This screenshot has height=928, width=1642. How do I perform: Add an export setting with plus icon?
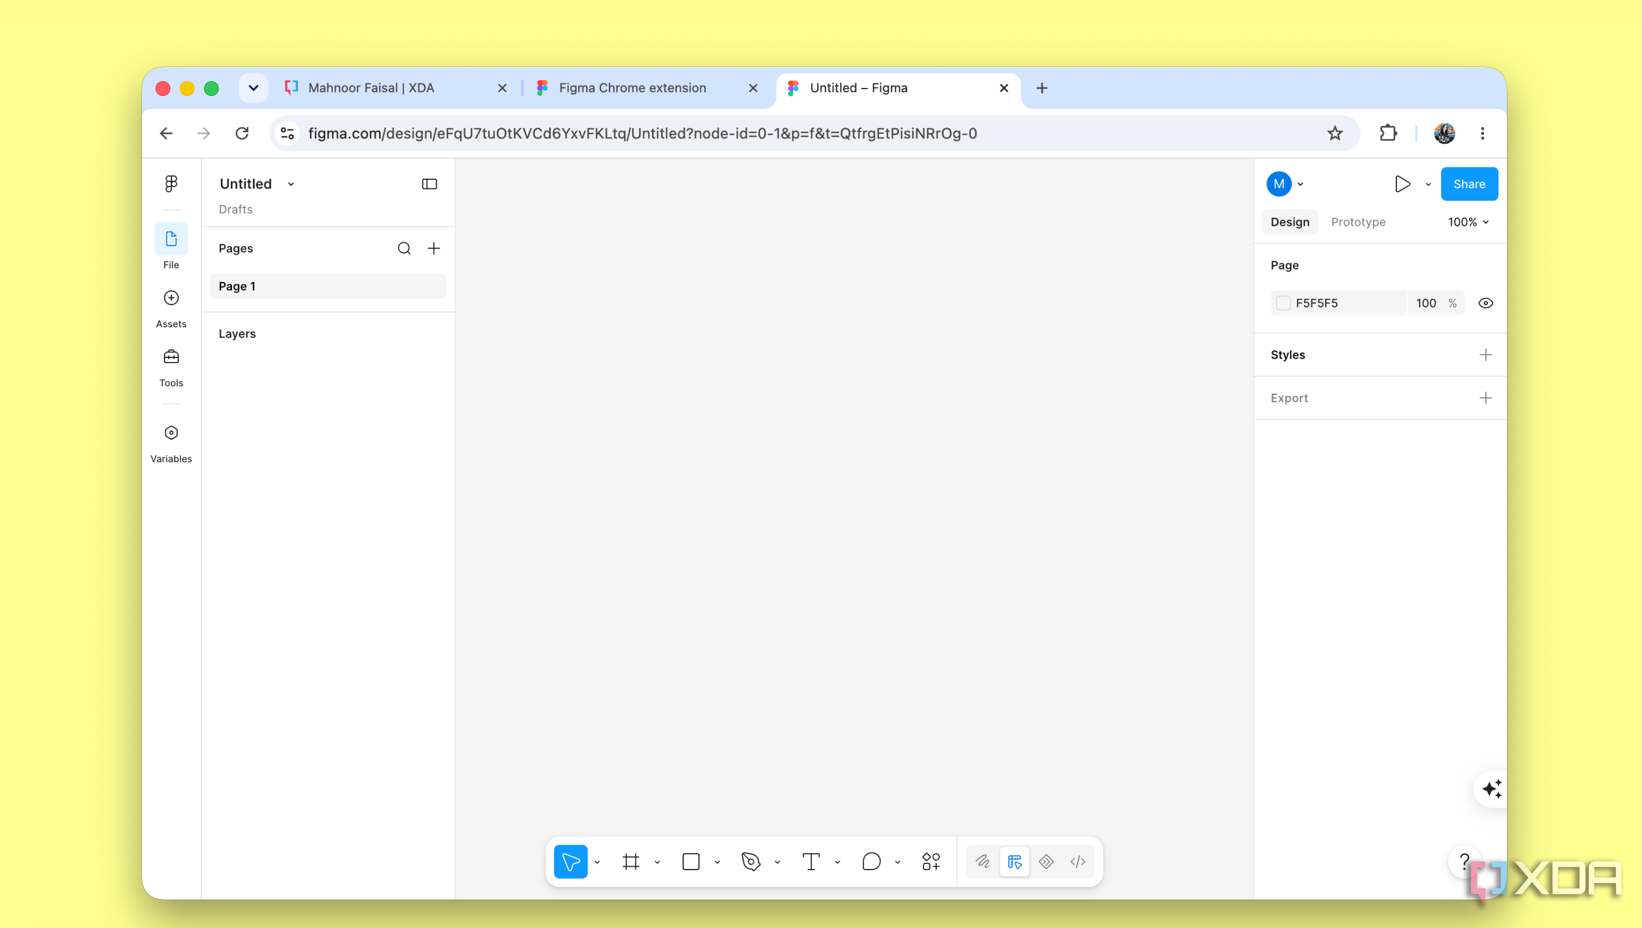[1485, 398]
